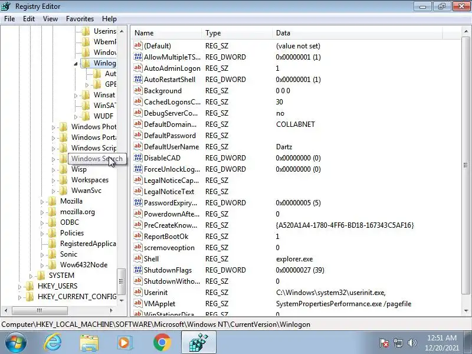Screen dimensions: 472x354
Task: Sort values by the Data column header
Action: pos(358,33)
